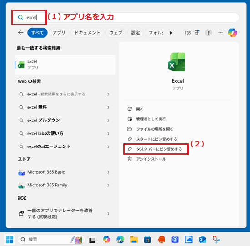Open the Excel app best match result
This screenshot has height=246, width=250.
click(x=65, y=65)
